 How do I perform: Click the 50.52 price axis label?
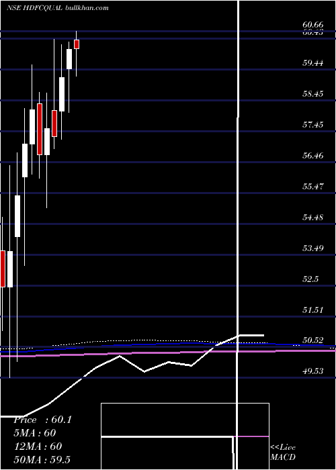tap(313, 341)
